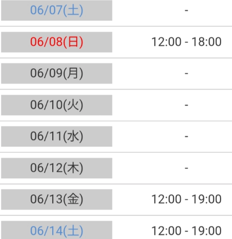Select the empty schedule for 06/12(木)

click(x=186, y=168)
